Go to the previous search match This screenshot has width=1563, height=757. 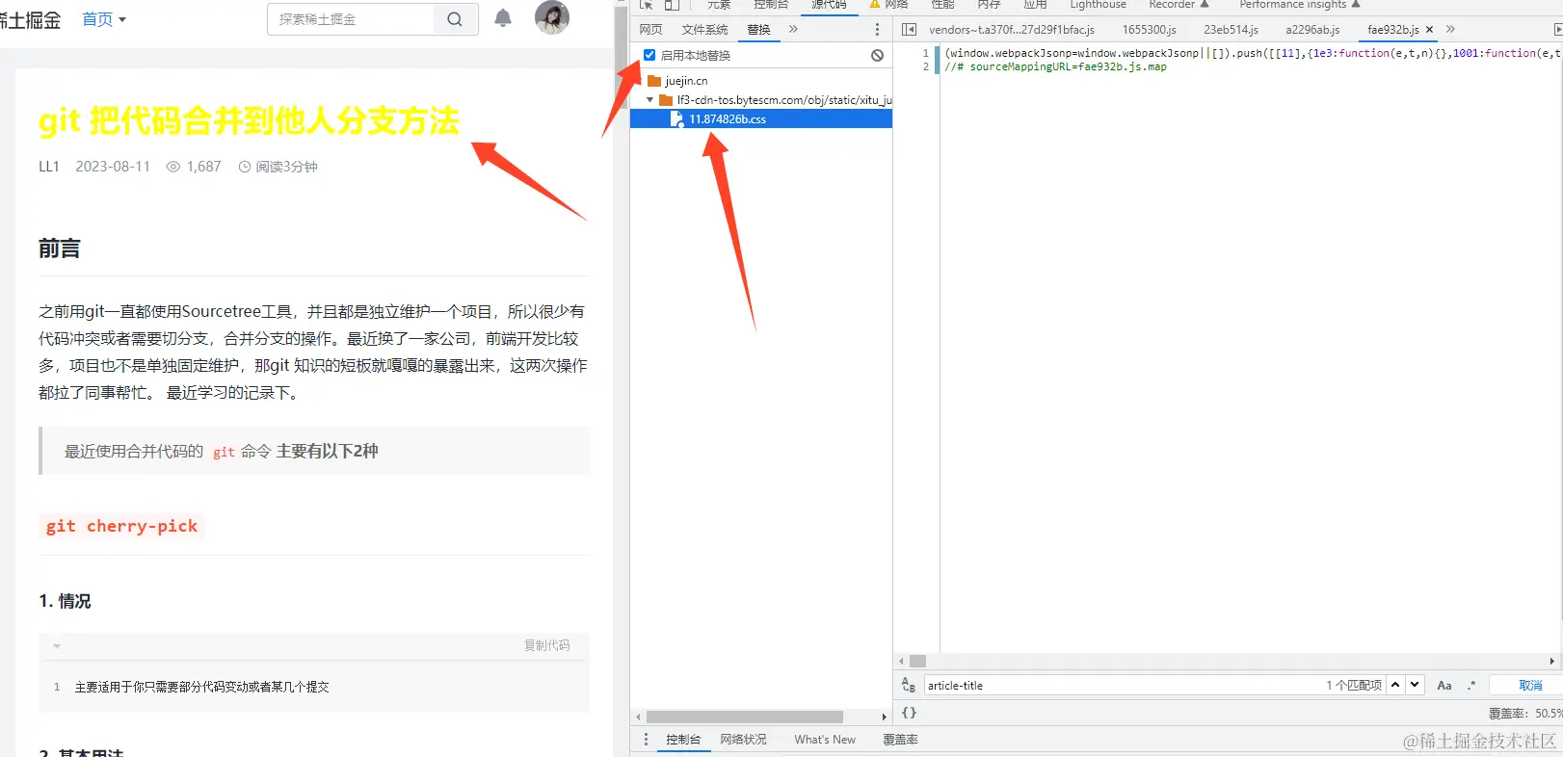pyautogui.click(x=1395, y=685)
